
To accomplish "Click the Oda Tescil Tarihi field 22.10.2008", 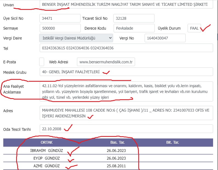I will [126, 129].
